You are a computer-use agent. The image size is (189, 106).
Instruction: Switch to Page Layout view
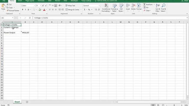coord(158,105)
